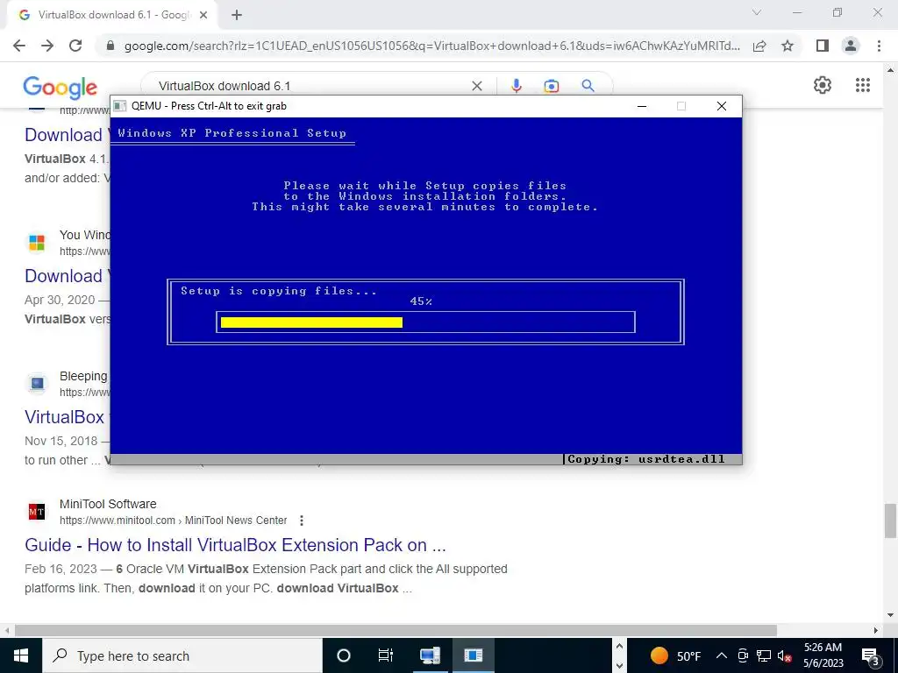
Task: Open Chrome tab search chevron
Action: (x=757, y=12)
